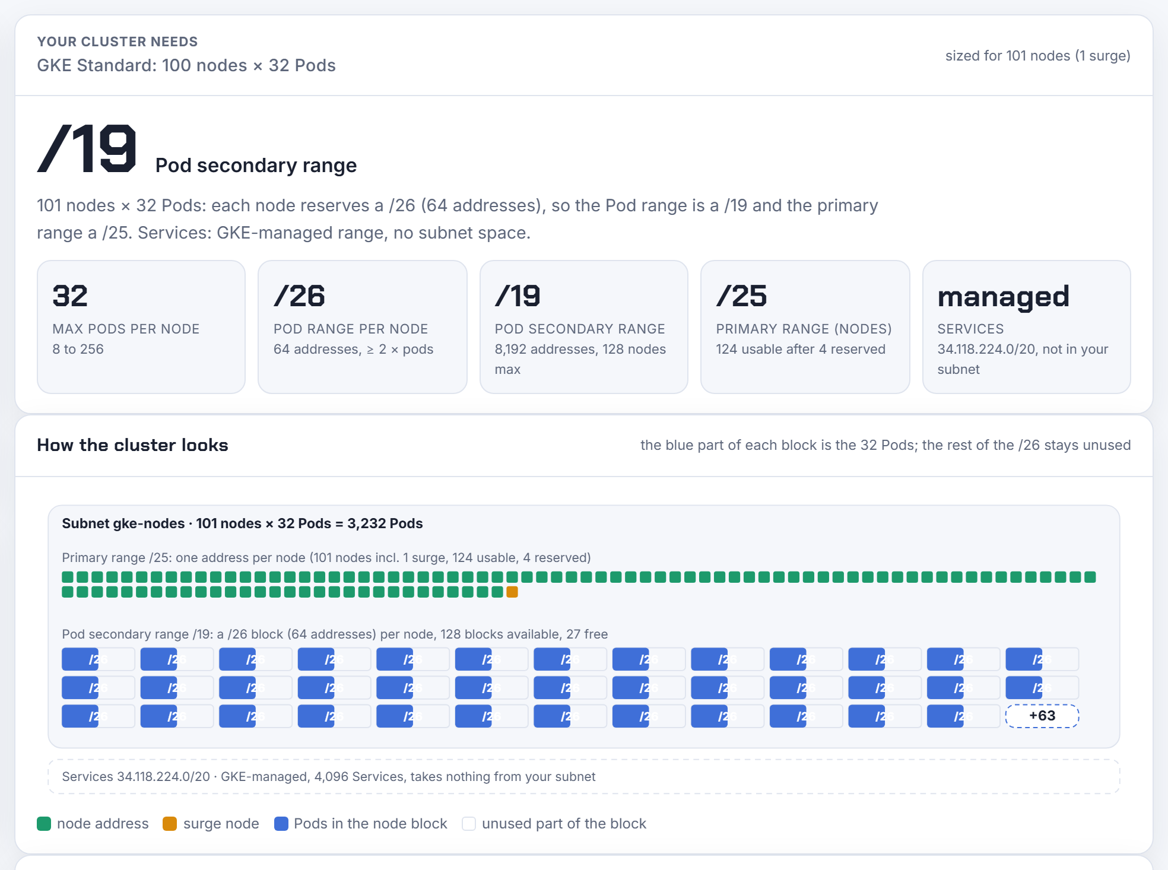
Task: Click 'the blue part of each block' caption
Action: (885, 445)
